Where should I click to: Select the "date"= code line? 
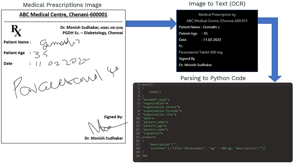click(148, 118)
